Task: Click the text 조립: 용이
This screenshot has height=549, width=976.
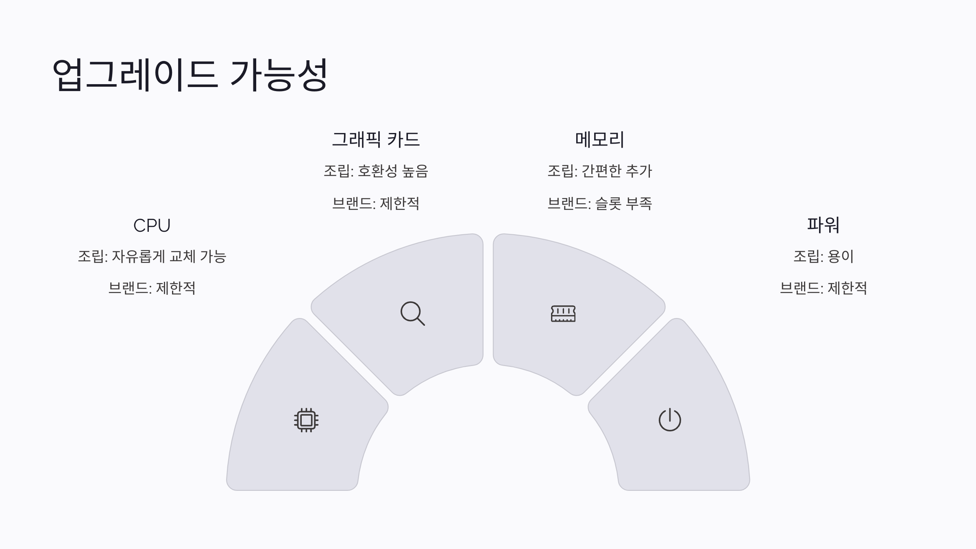Action: (823, 256)
